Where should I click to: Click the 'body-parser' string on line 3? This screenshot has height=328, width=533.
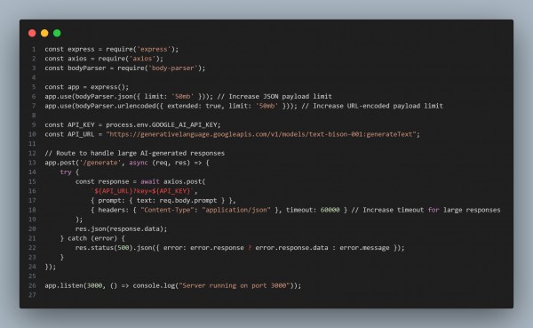(x=173, y=68)
